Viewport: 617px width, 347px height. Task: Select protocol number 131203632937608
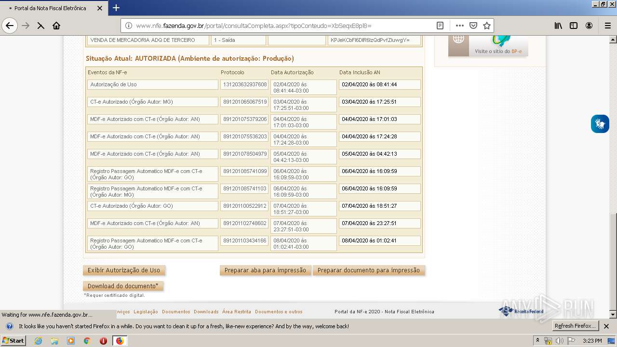coord(244,84)
